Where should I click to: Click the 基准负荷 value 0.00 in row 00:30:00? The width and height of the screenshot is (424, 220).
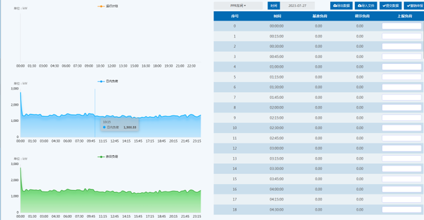(319, 46)
